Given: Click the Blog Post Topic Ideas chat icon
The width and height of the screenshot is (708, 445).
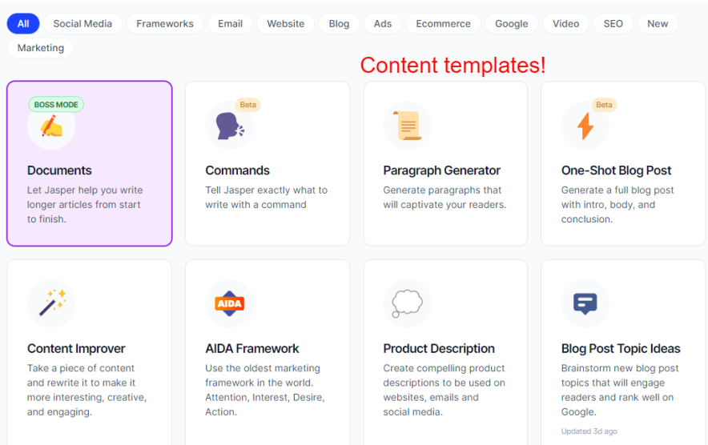Looking at the screenshot, I should pyautogui.click(x=585, y=304).
